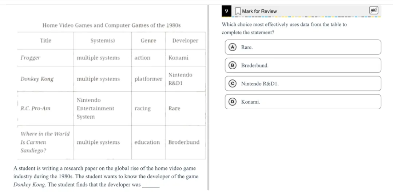Choose answer Nintendo R&D1.
Screen dimensions: 393x192
pyautogui.click(x=303, y=83)
